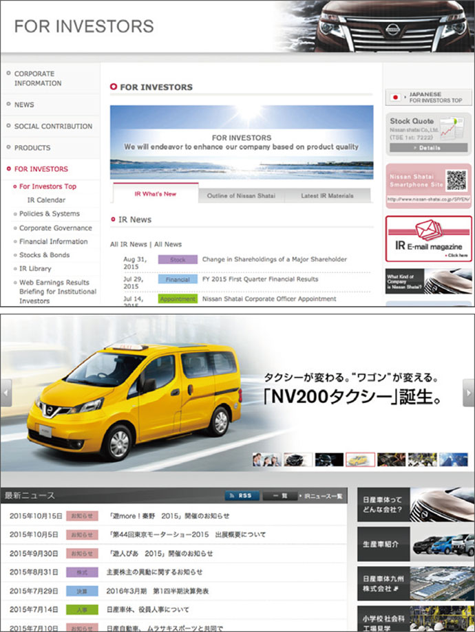475x632 pixels.
Task: Click the green 人事 tag
Action: (83, 610)
